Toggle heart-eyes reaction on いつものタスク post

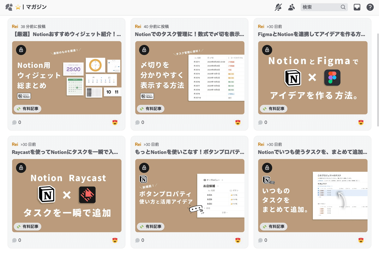point(361,240)
